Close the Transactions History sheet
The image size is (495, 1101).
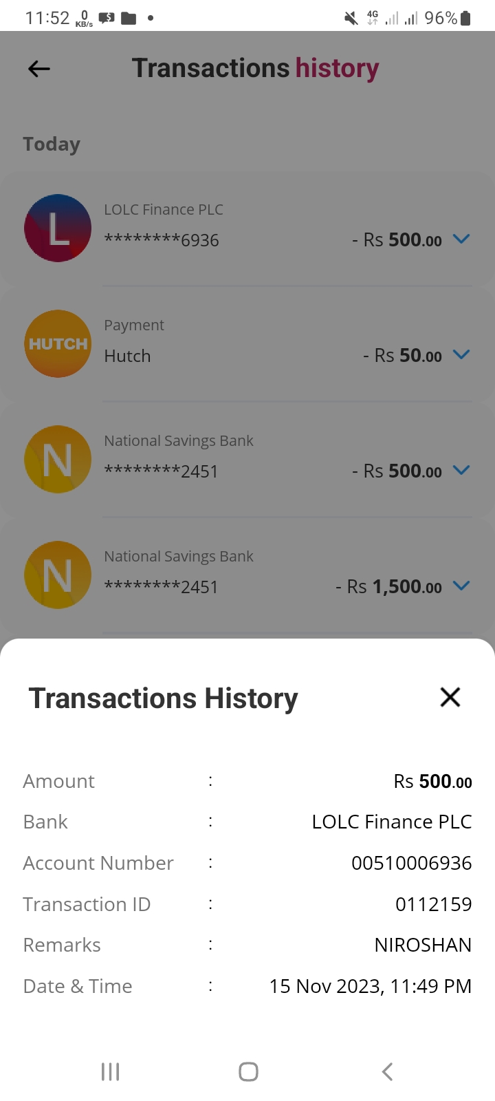click(x=450, y=697)
